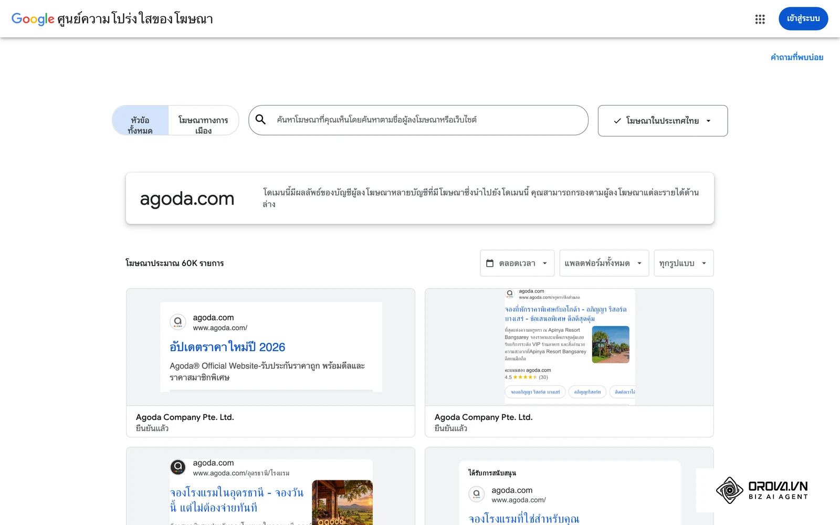Click the จองอภิญญา รีสอร์ต บางเสร่ chip

point(535,392)
